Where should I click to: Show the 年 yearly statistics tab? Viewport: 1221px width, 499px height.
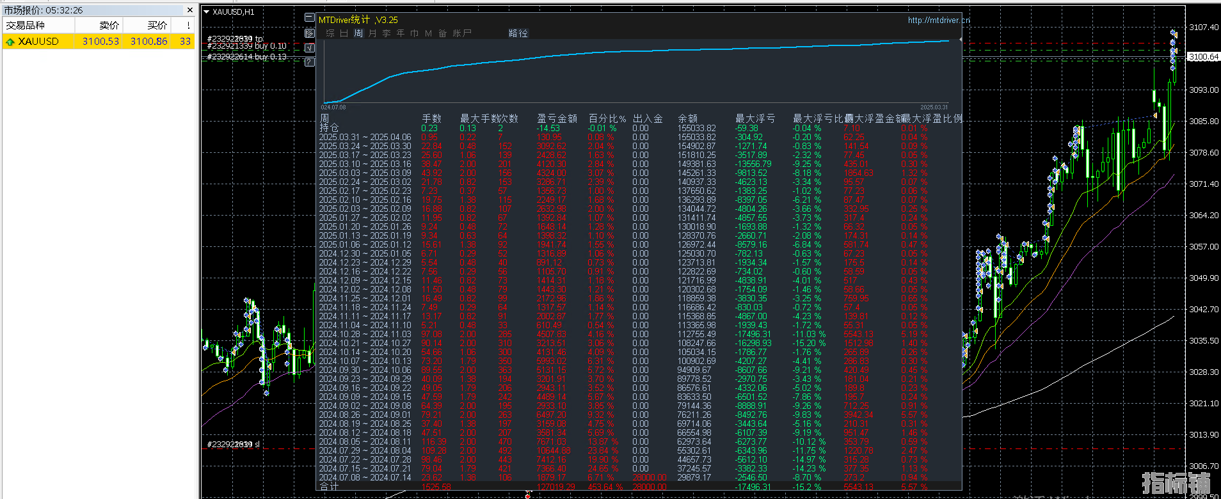tap(401, 33)
